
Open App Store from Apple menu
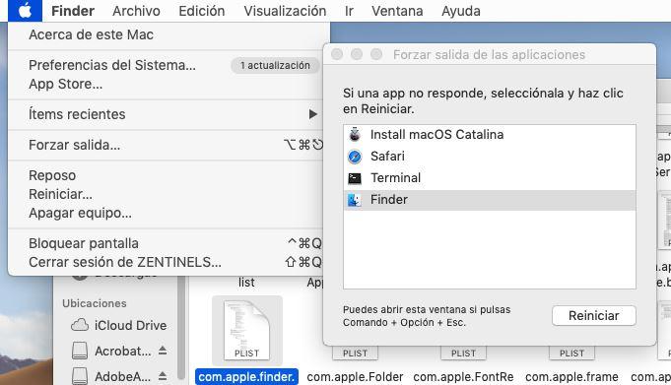click(x=65, y=84)
